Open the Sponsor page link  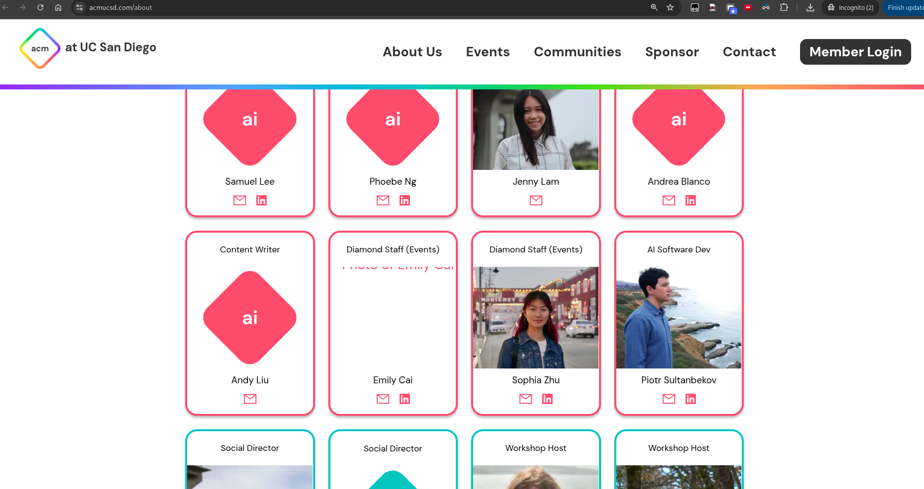point(672,52)
